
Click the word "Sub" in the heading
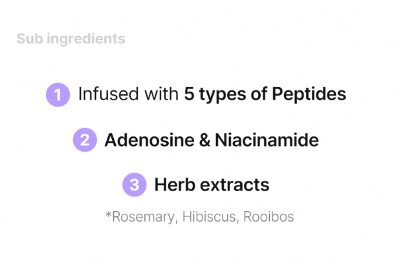tap(28, 39)
